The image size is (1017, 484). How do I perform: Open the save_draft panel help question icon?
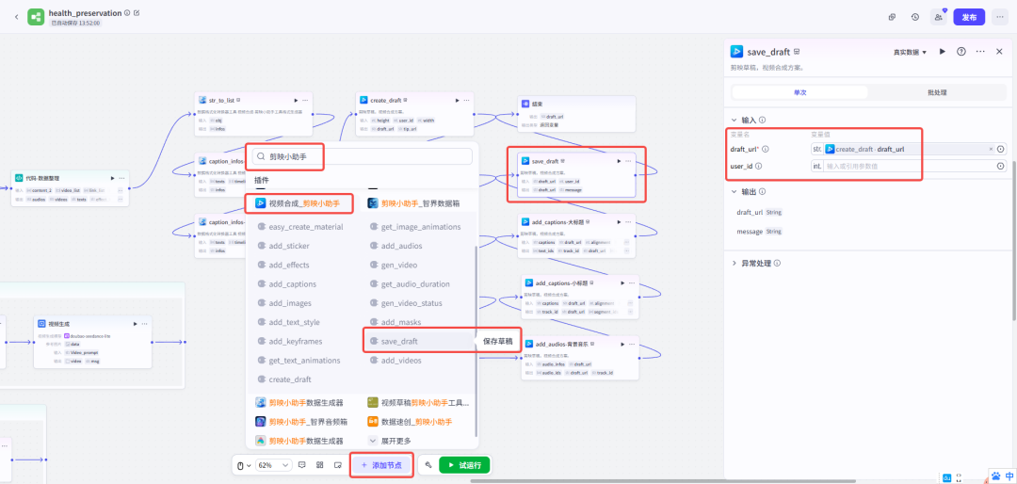coord(961,51)
